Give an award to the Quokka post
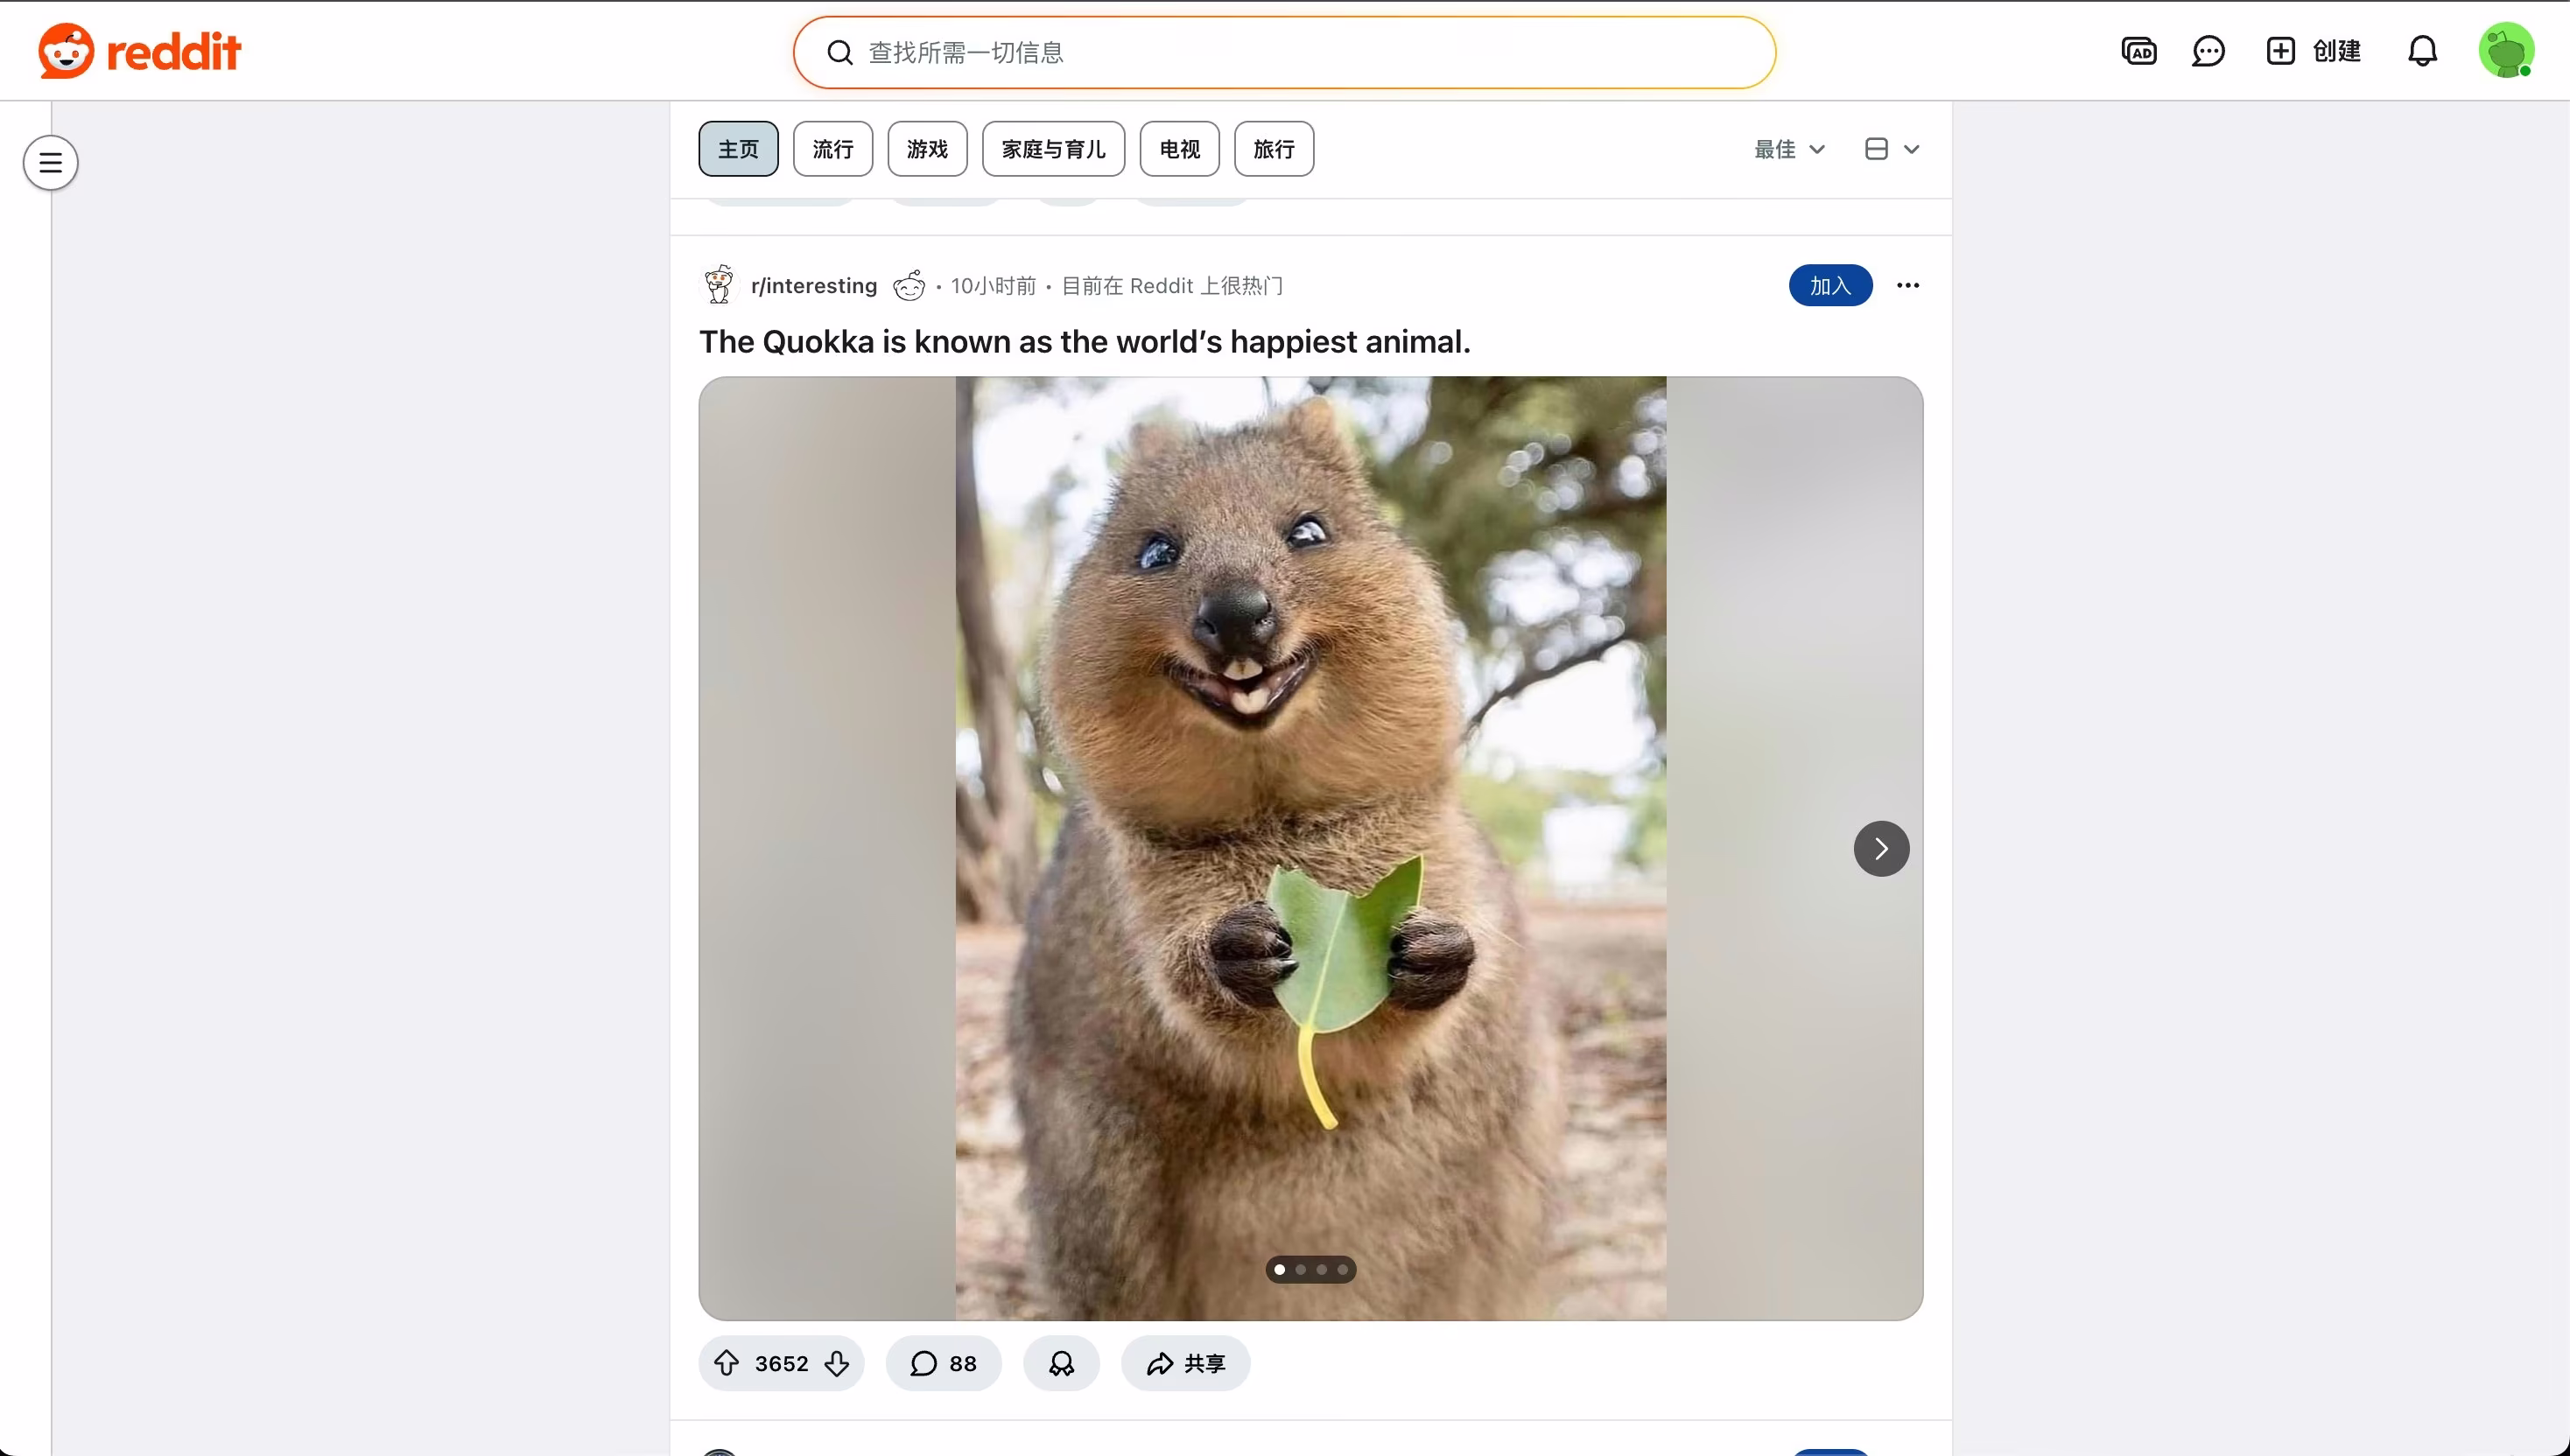Viewport: 2570px width, 1456px height. 1062,1363
